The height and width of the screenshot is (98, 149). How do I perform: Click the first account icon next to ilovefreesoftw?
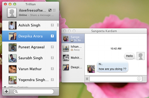point(50,10)
